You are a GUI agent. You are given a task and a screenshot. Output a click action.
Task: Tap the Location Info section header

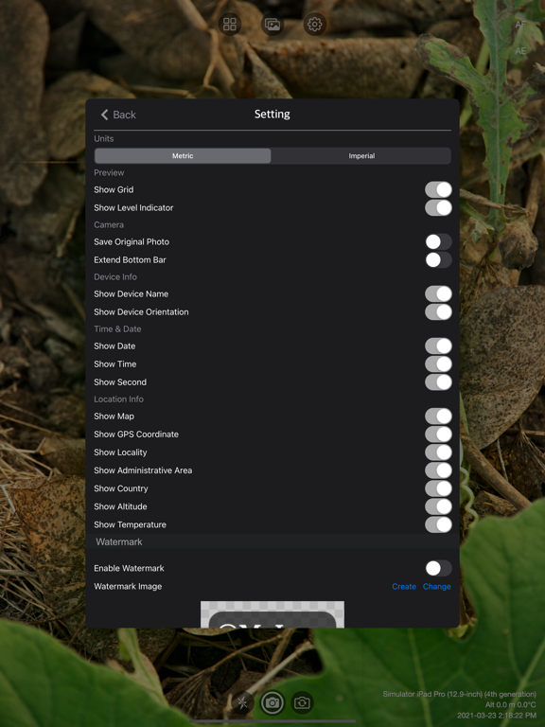(x=118, y=399)
